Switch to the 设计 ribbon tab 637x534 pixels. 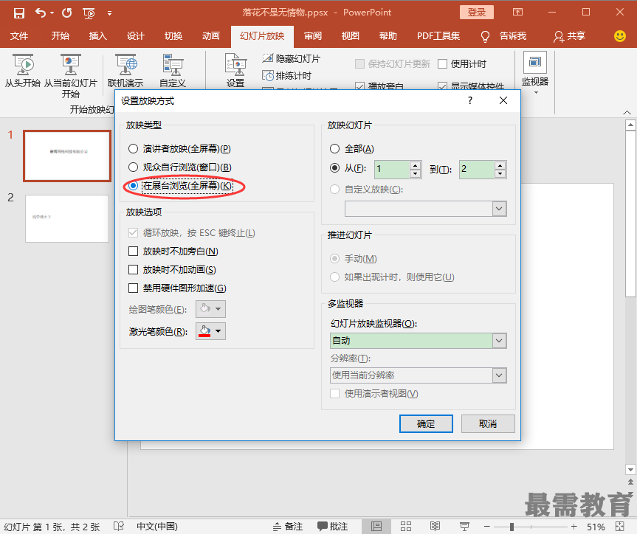pyautogui.click(x=135, y=36)
